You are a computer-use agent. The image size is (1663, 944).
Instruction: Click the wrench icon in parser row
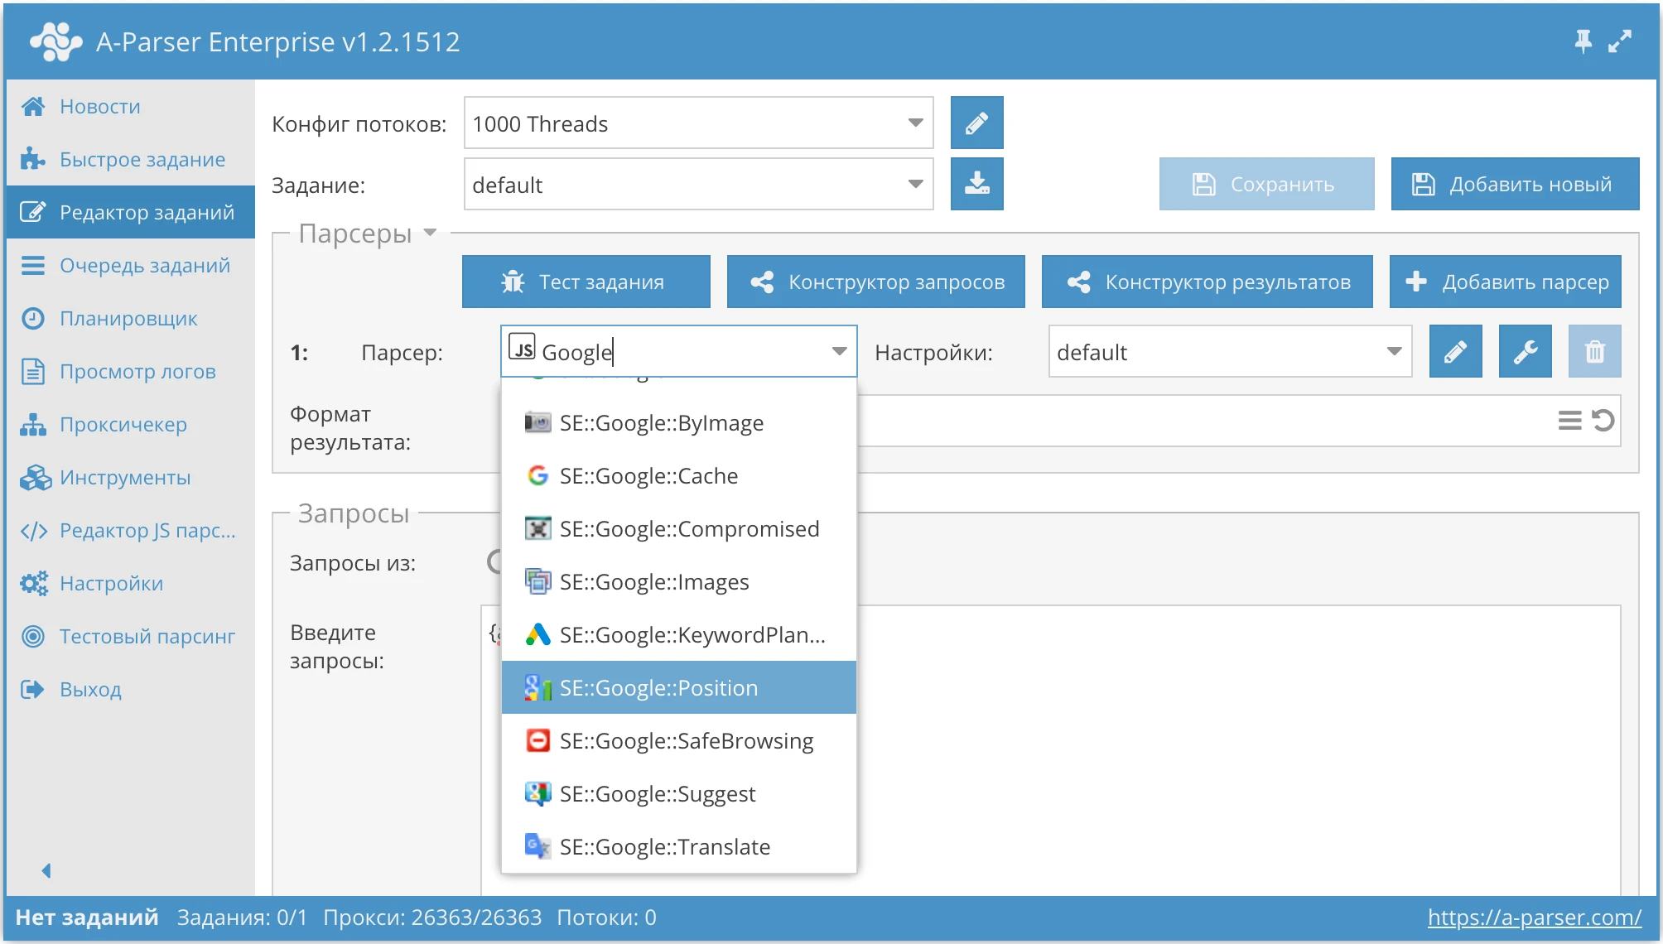[x=1525, y=352]
